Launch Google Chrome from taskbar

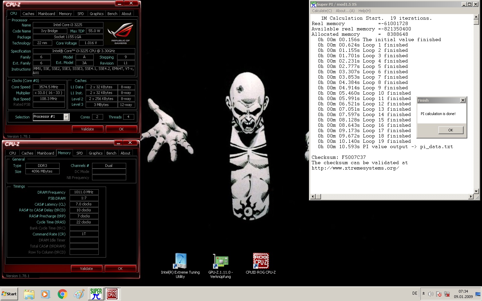pos(62,294)
